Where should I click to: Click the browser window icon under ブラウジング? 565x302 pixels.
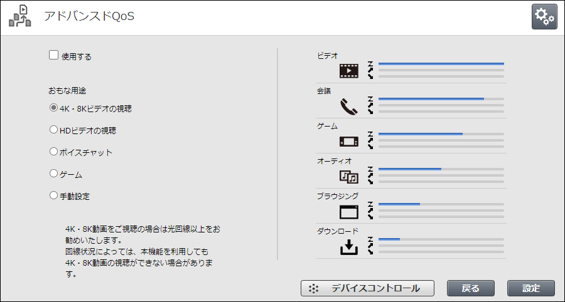tap(349, 212)
